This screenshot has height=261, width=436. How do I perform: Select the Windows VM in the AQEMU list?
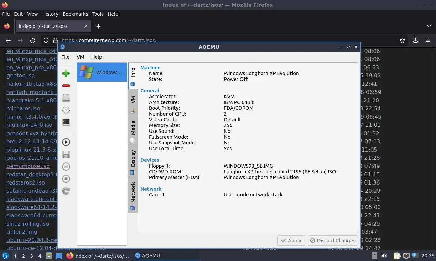point(102,72)
